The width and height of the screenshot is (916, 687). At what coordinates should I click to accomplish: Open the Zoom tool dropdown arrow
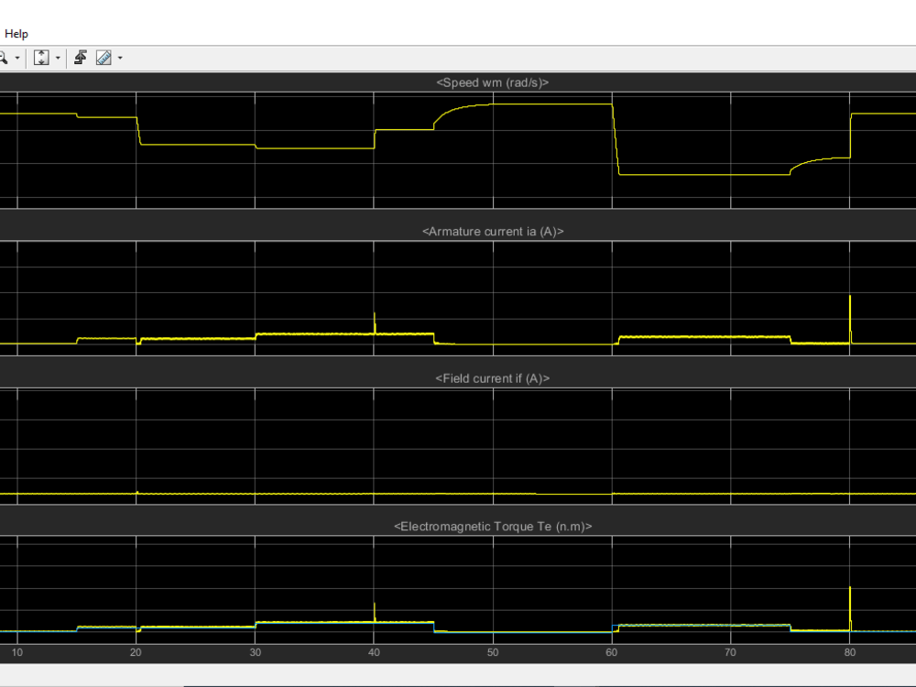[x=16, y=57]
